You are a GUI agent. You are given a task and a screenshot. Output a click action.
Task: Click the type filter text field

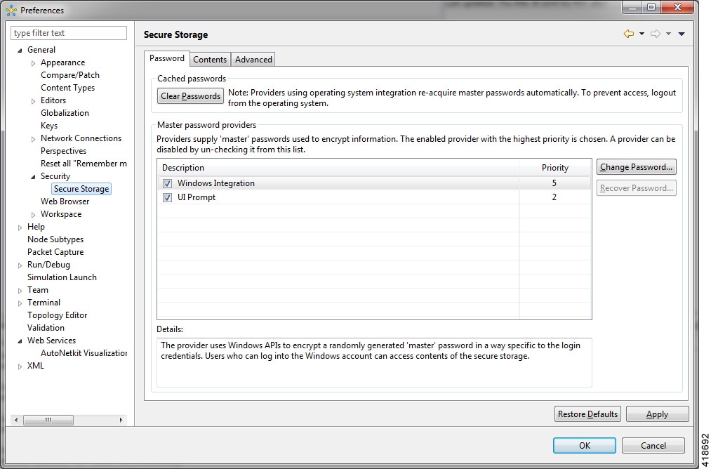pos(69,33)
